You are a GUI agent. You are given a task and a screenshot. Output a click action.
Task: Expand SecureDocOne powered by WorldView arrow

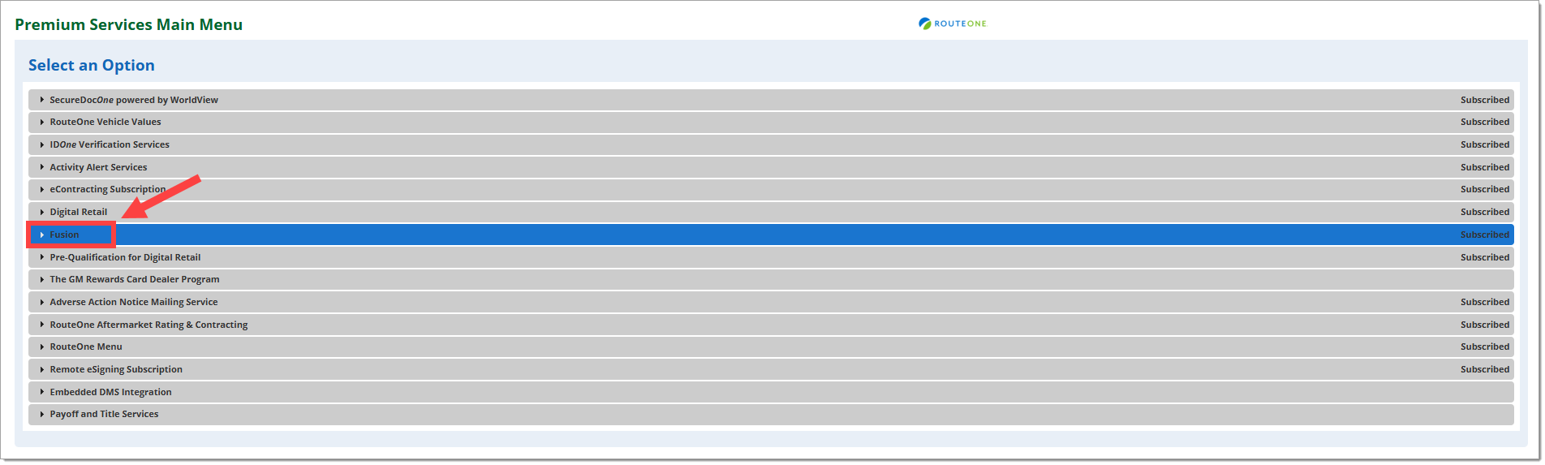pyautogui.click(x=42, y=100)
